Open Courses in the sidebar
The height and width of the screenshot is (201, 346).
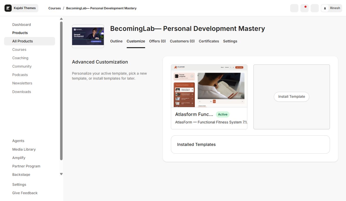[19, 49]
